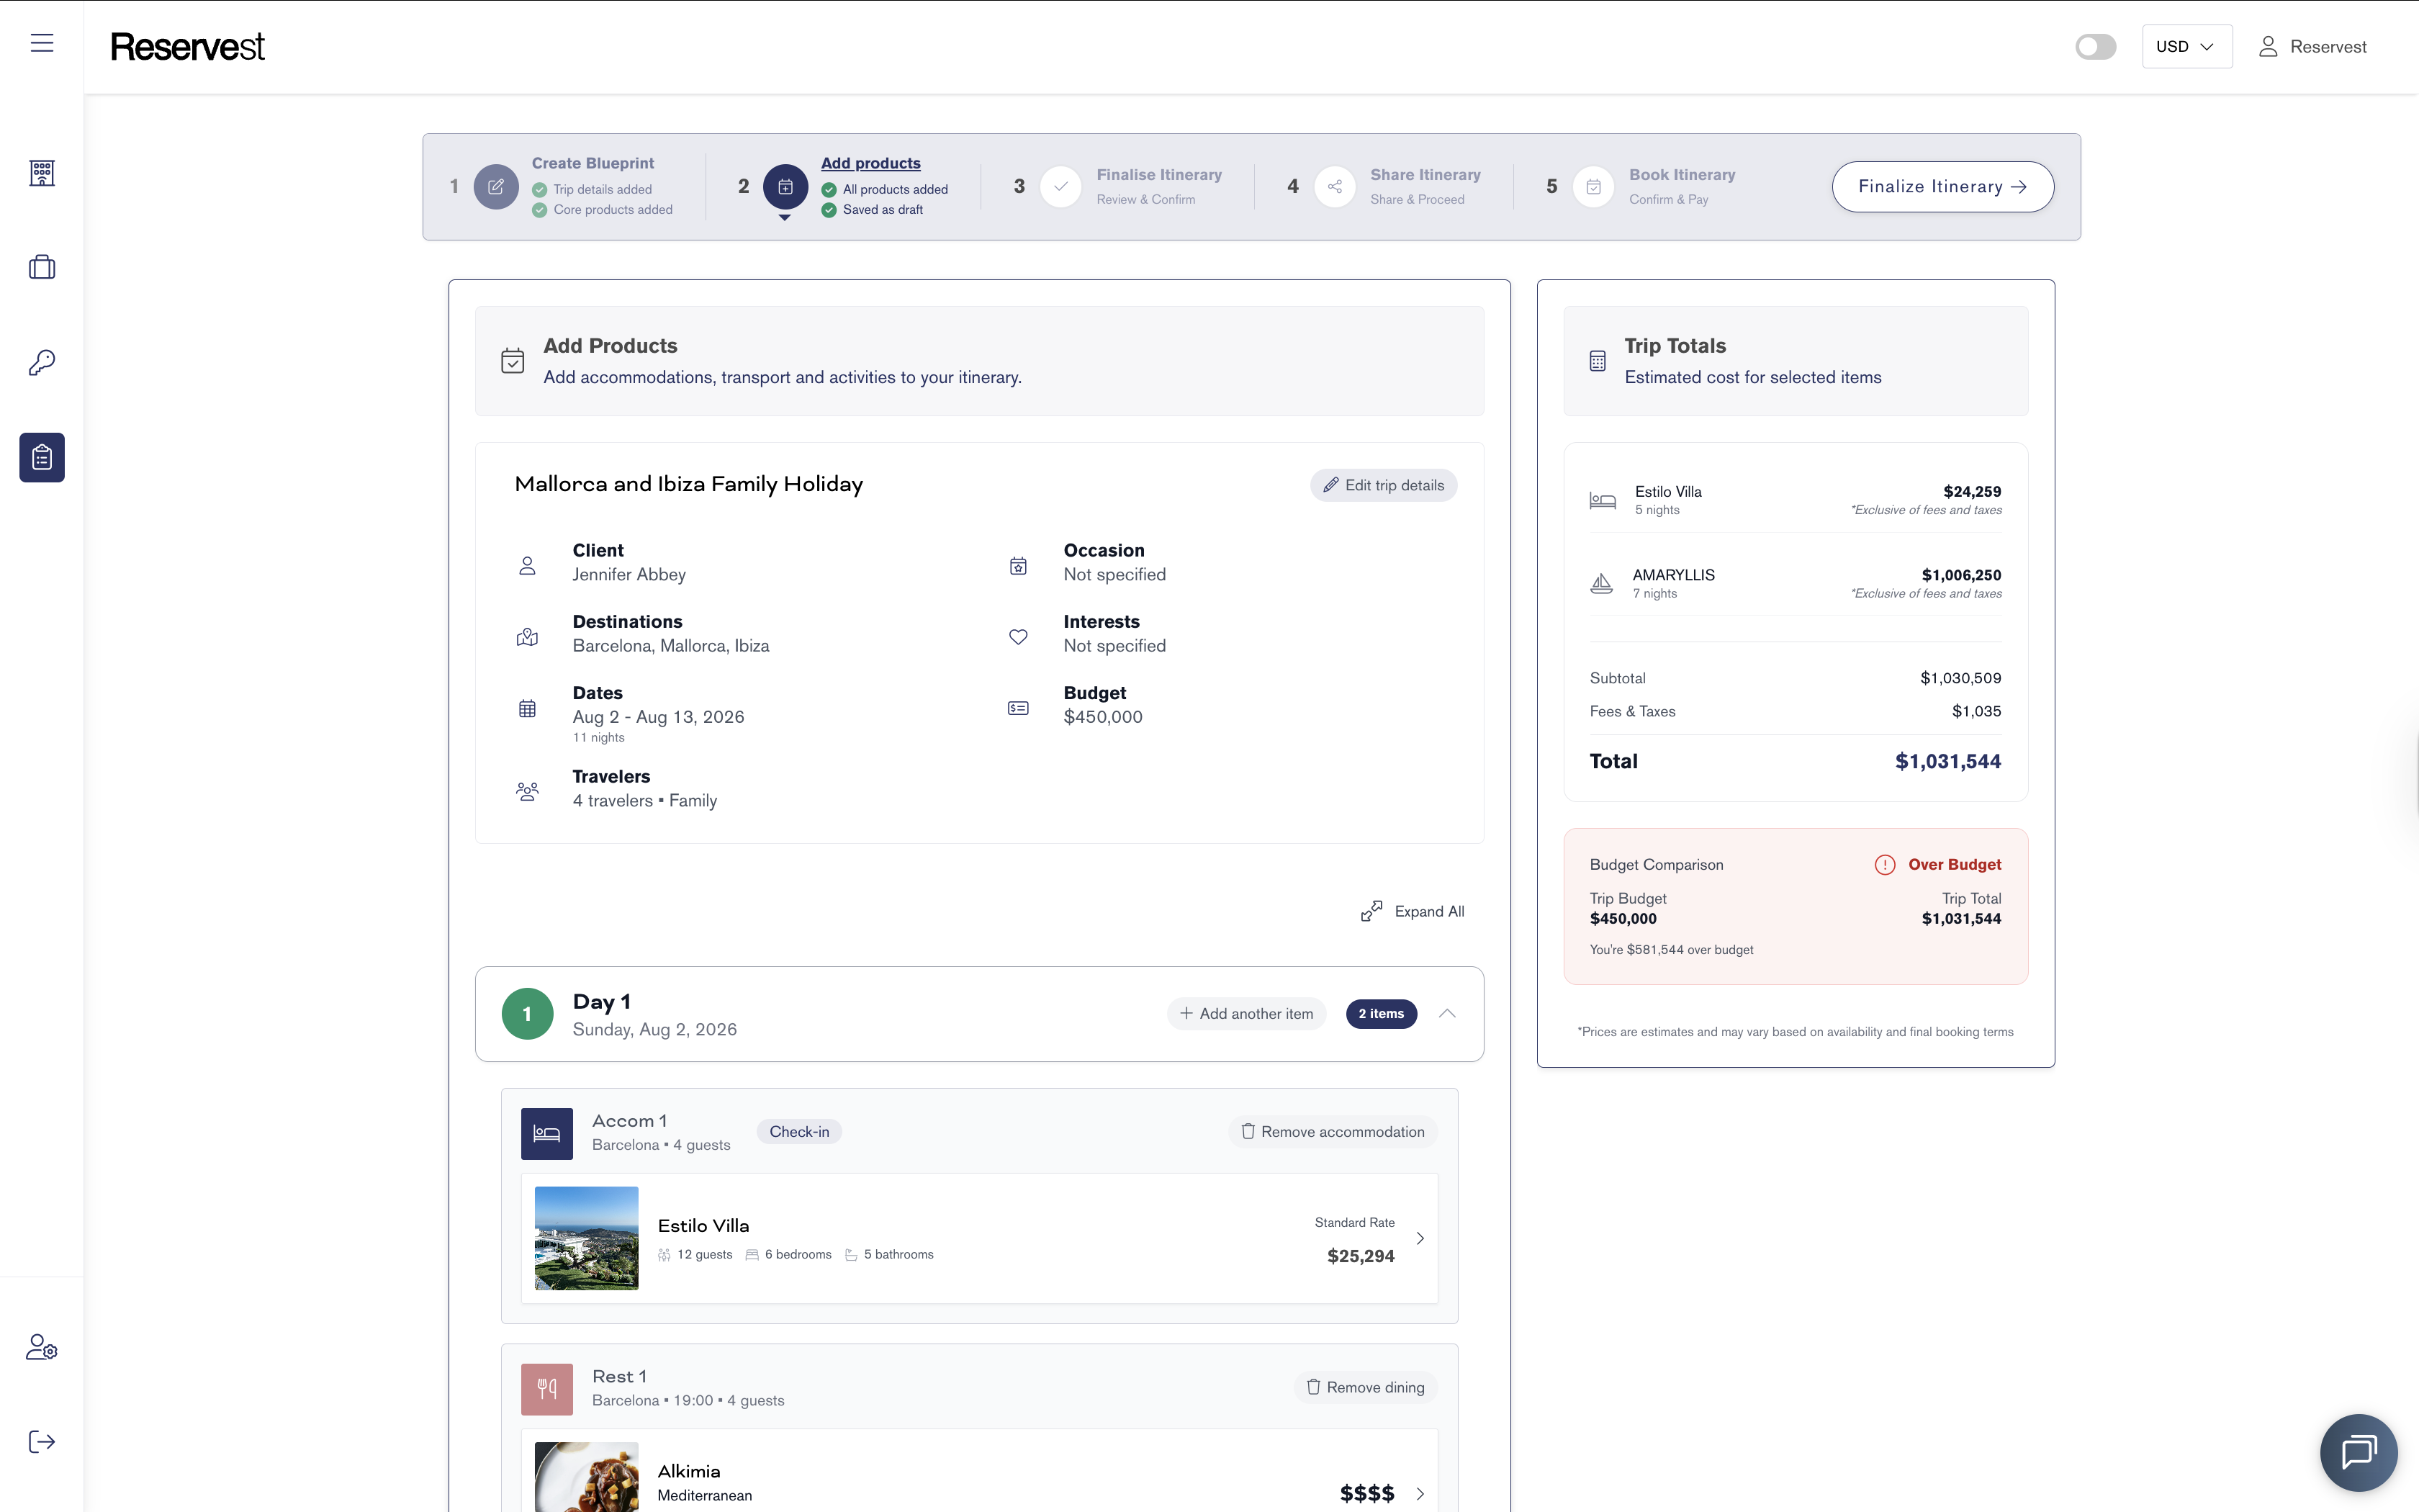Open the luggage sidebar icon
Viewport: 2419px width, 1512px height.
(42, 267)
